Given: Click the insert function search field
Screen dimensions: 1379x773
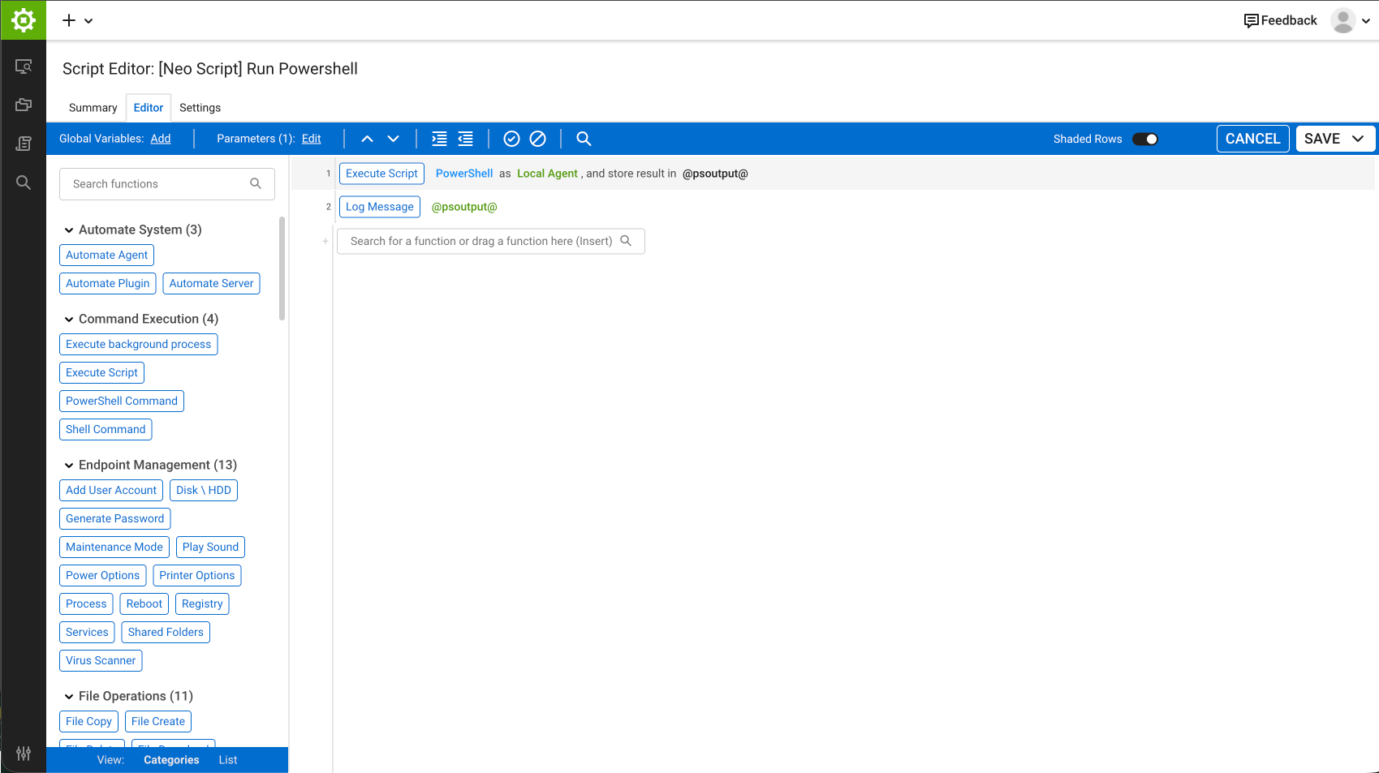Looking at the screenshot, I should (x=491, y=241).
